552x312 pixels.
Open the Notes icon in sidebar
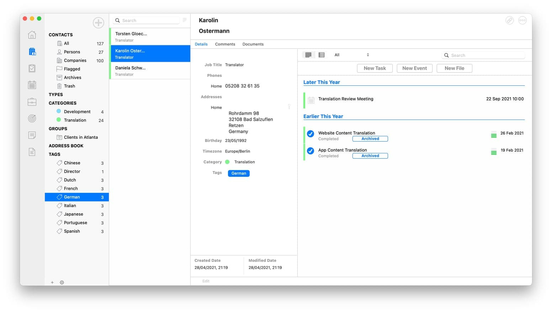[32, 135]
